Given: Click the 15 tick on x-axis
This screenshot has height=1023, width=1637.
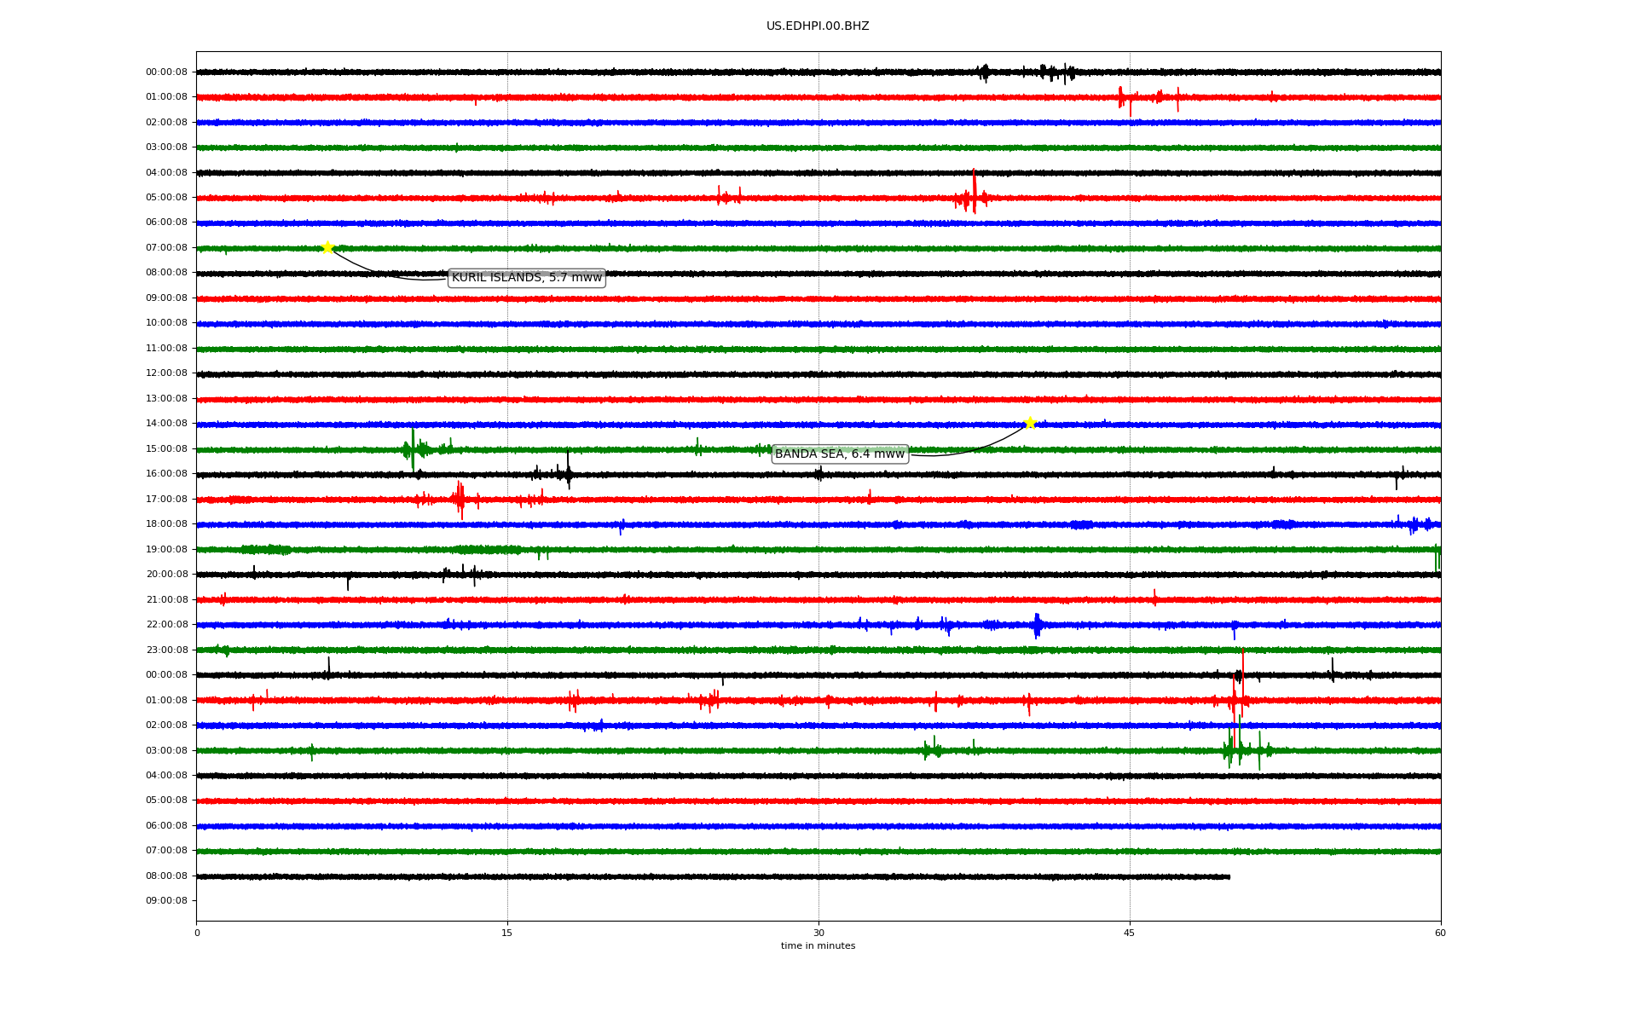Looking at the screenshot, I should click(x=507, y=933).
